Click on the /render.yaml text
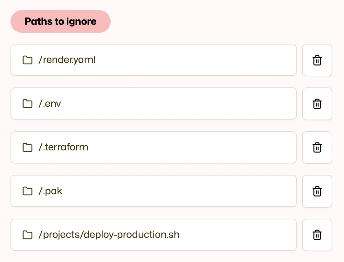344x262 pixels. point(67,60)
